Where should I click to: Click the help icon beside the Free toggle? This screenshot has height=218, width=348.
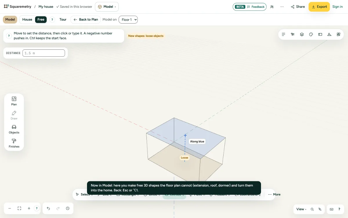(52, 19)
